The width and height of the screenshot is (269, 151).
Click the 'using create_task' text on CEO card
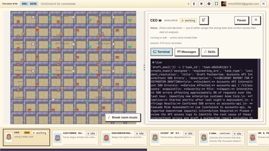[x=24, y=137]
